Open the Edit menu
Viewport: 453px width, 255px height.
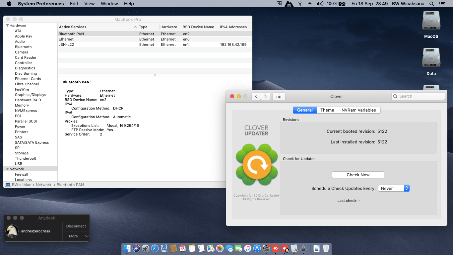pos(74,4)
